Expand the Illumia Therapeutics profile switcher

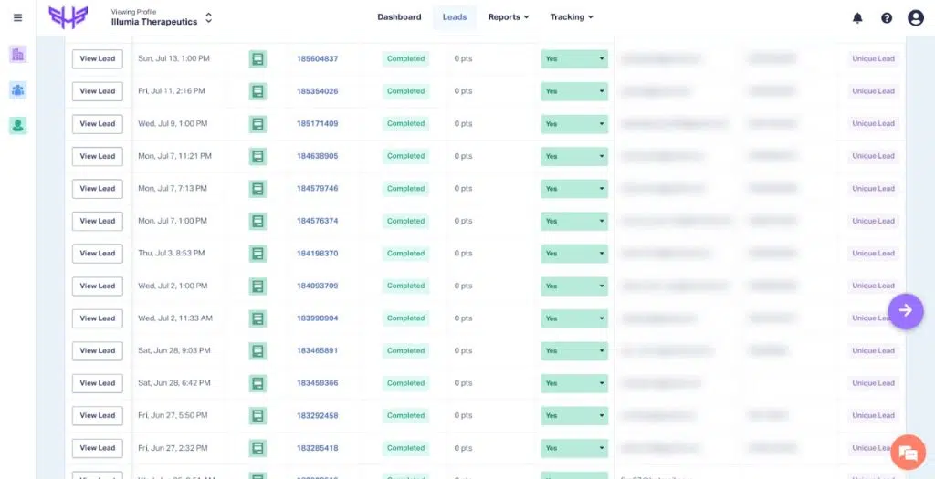pos(208,17)
